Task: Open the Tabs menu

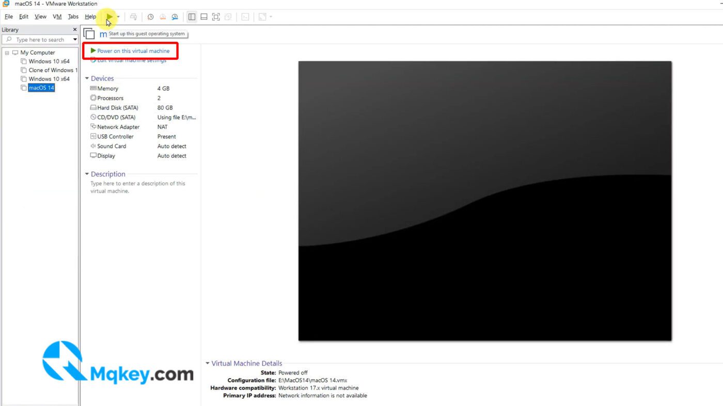Action: (73, 17)
